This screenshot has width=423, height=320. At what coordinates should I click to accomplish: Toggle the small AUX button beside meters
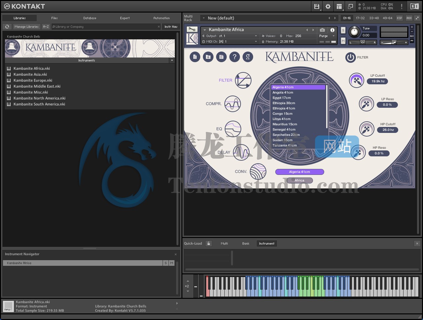[412, 36]
